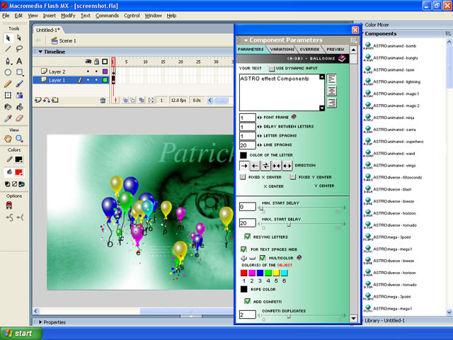Open the Commands menu
453x340 pixels.
tap(107, 16)
